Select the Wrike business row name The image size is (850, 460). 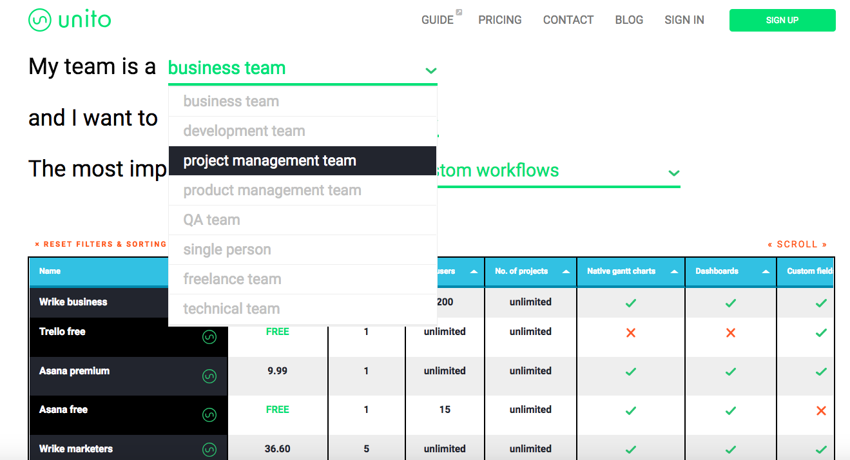[x=73, y=302]
